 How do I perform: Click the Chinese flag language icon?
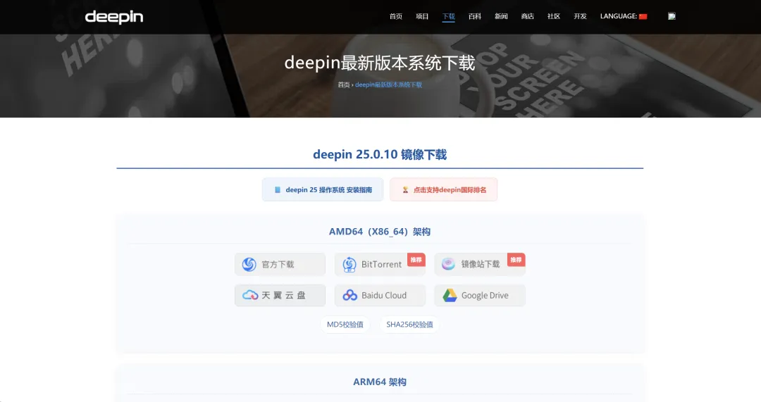point(643,16)
